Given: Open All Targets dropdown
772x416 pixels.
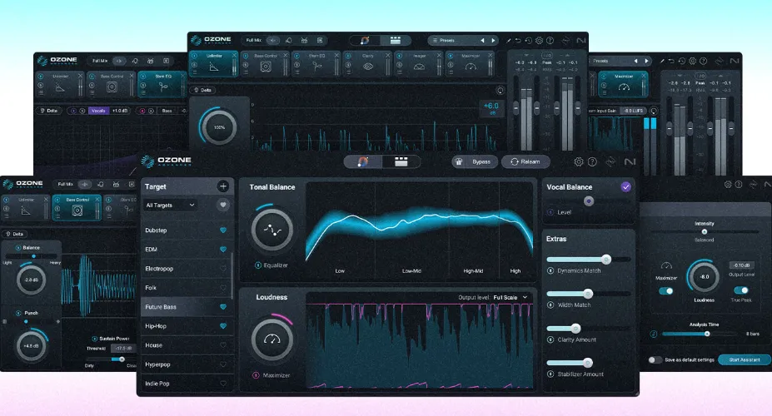Looking at the screenshot, I should point(171,205).
